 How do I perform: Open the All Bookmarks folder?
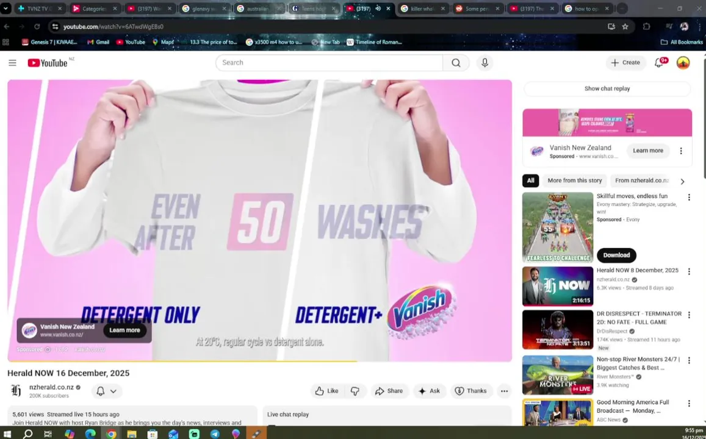[681, 42]
